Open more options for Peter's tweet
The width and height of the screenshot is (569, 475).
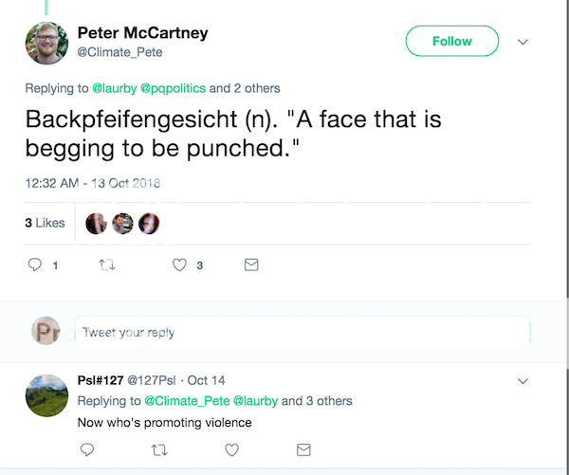point(523,42)
